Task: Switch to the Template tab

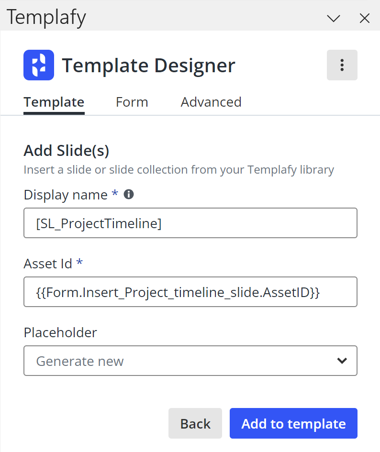Action: coord(54,102)
